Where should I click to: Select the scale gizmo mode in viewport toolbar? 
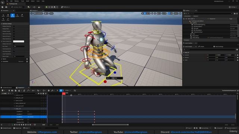(149, 13)
